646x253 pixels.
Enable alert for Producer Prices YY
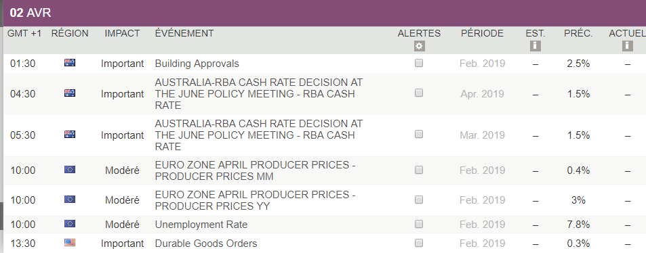click(419, 200)
